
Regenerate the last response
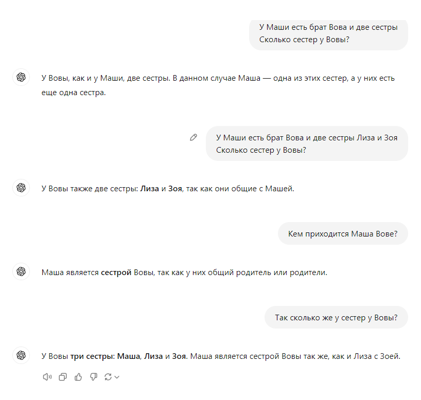pyautogui.click(x=108, y=377)
